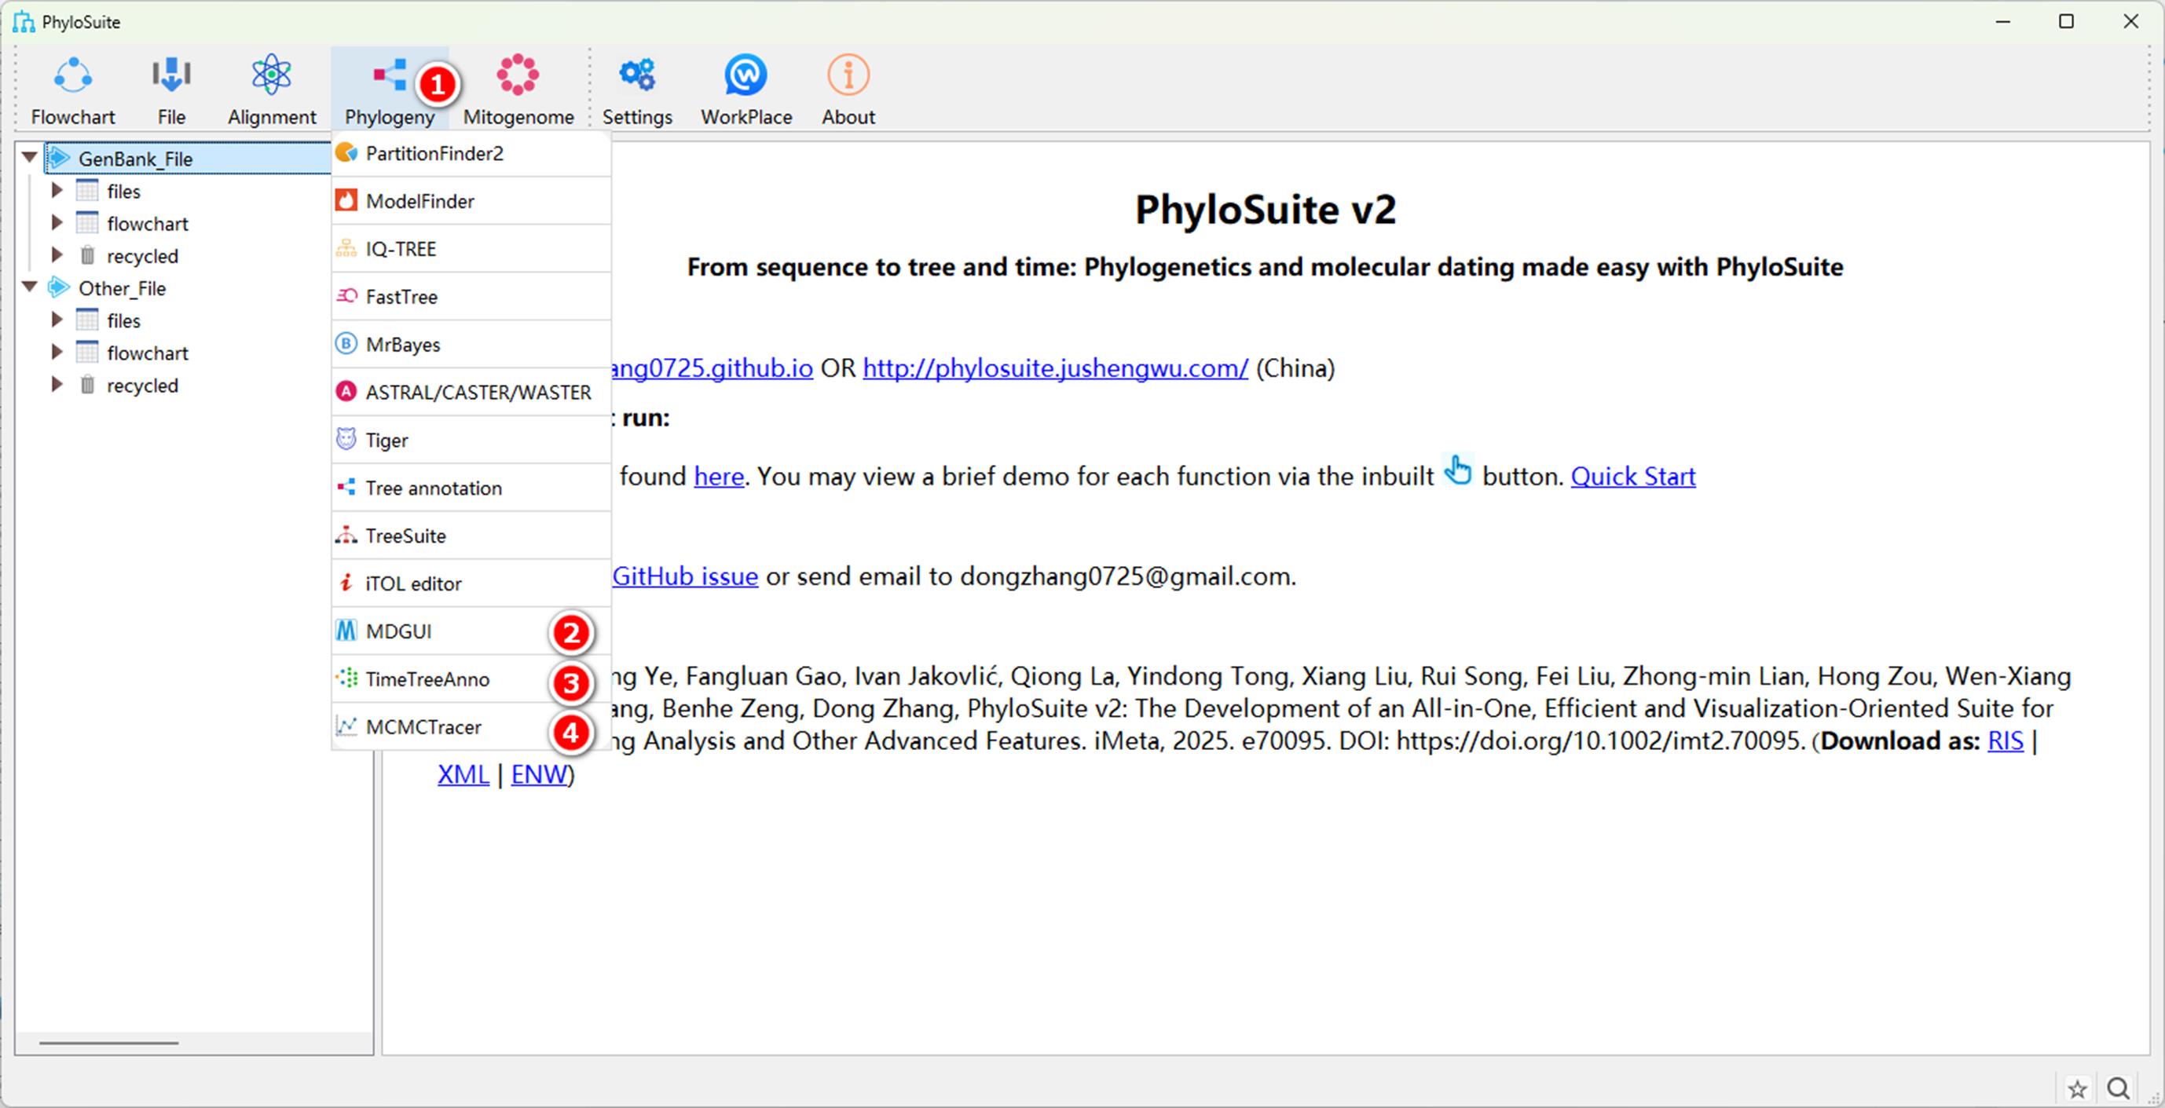
Task: Open MCMCTracer from the menu
Action: point(471,727)
